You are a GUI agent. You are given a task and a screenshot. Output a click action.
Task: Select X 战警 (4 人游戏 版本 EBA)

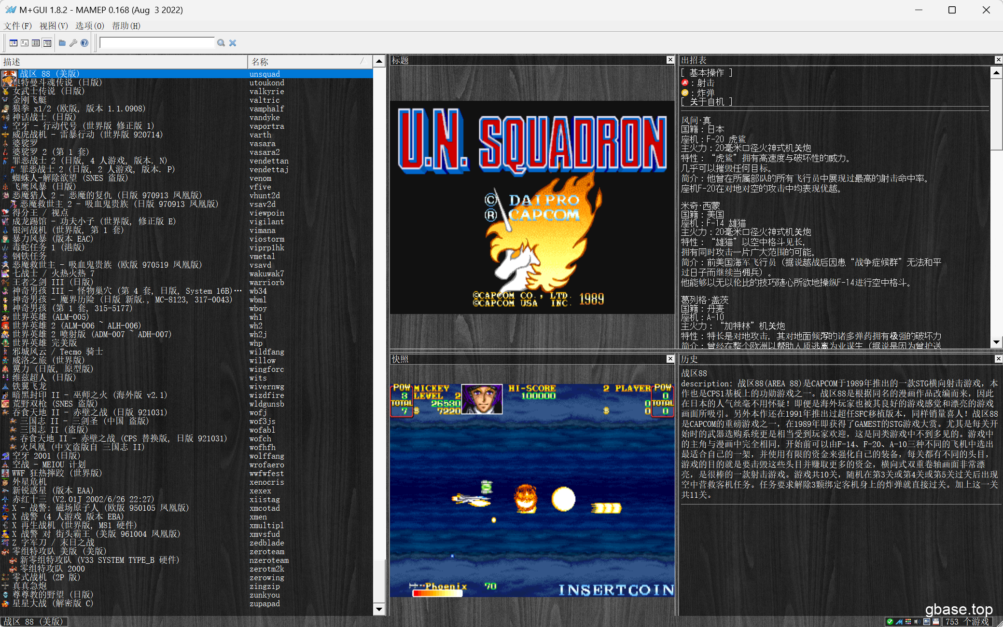[x=186, y=517]
